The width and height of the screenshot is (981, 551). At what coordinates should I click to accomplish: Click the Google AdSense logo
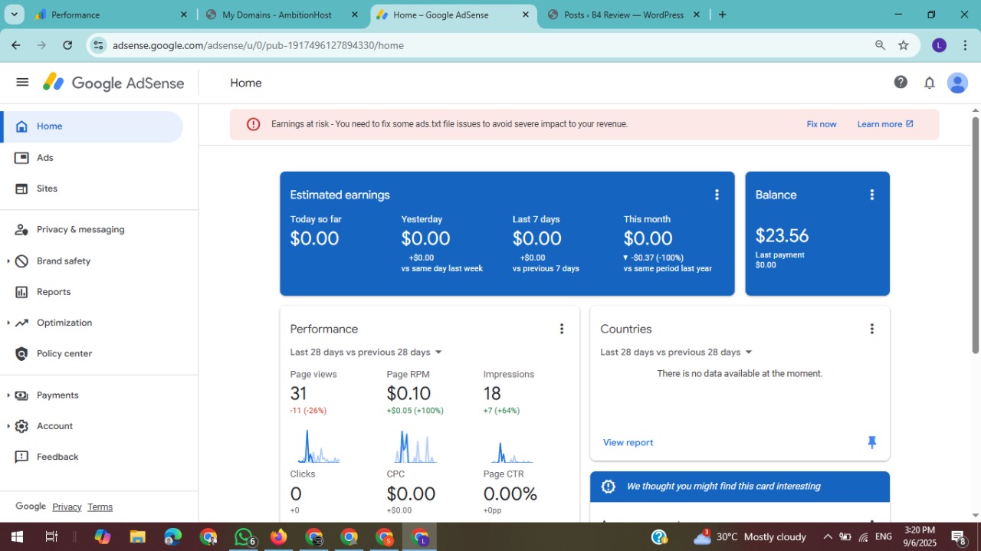click(x=113, y=83)
